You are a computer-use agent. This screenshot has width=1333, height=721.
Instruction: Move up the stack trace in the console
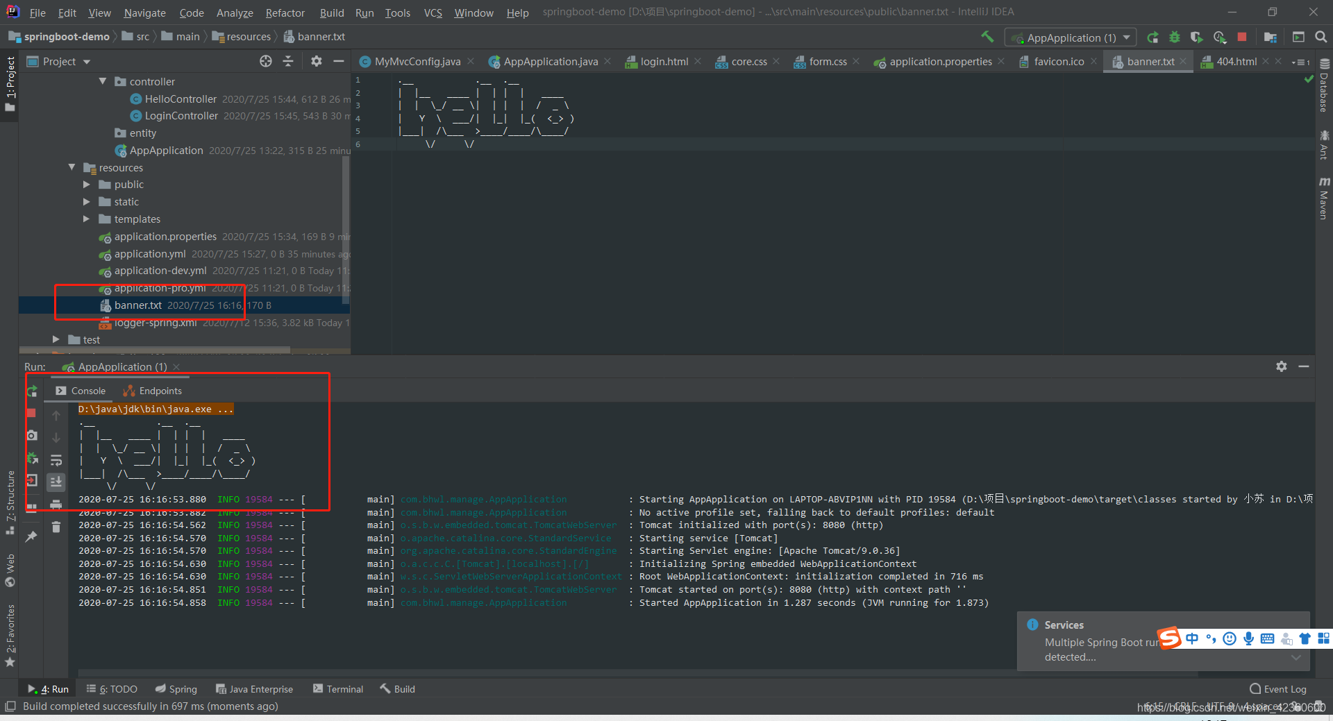tap(56, 415)
